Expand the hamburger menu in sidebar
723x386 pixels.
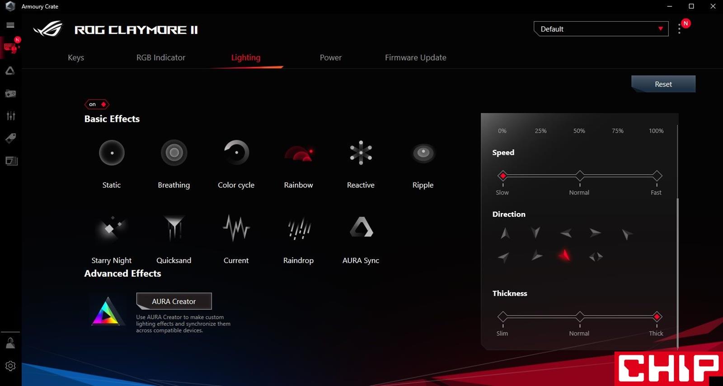10,25
